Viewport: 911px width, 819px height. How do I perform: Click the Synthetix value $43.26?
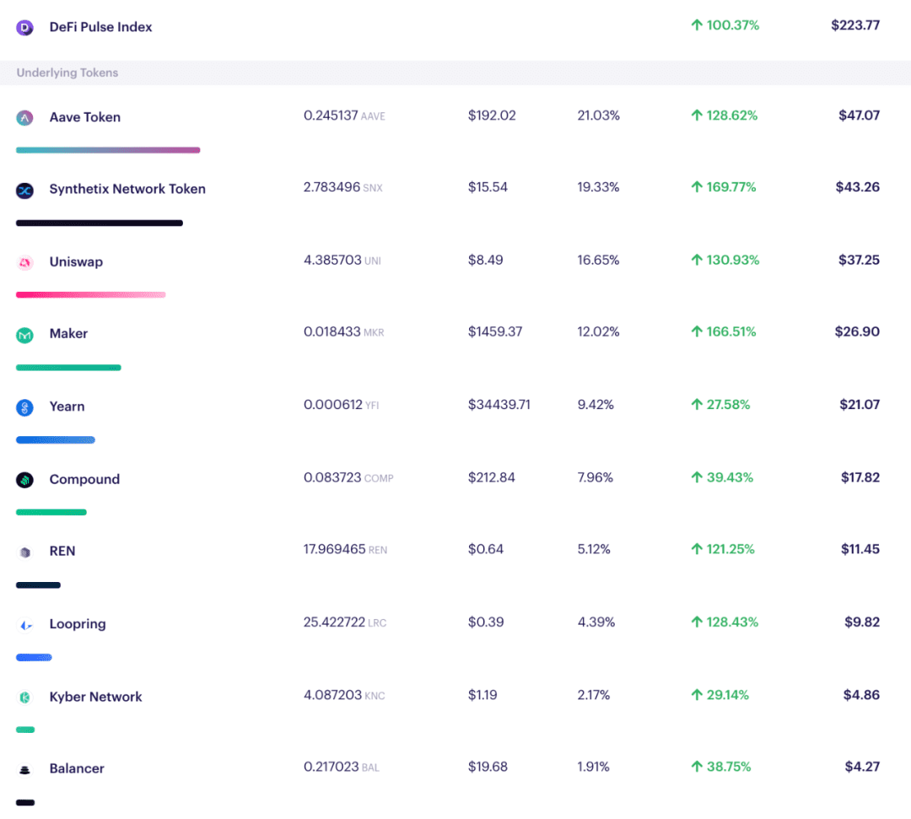point(858,186)
